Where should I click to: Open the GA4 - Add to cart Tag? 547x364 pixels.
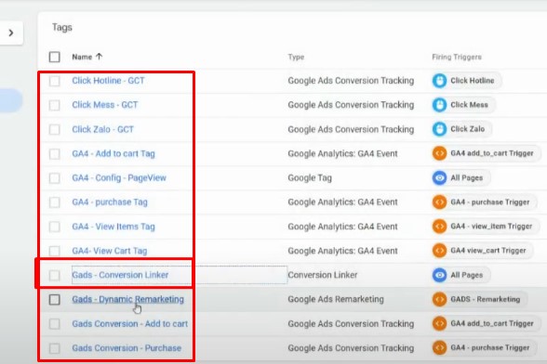[113, 153]
